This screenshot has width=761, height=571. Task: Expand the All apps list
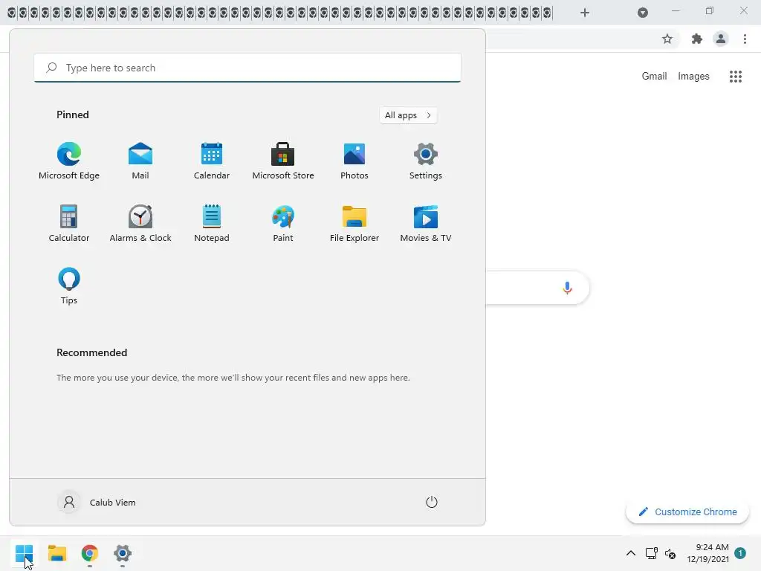point(408,115)
